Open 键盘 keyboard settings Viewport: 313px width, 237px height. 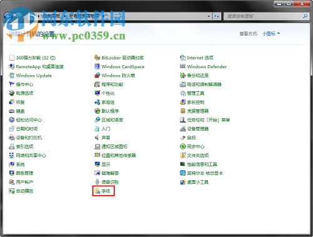pyautogui.click(x=17, y=111)
